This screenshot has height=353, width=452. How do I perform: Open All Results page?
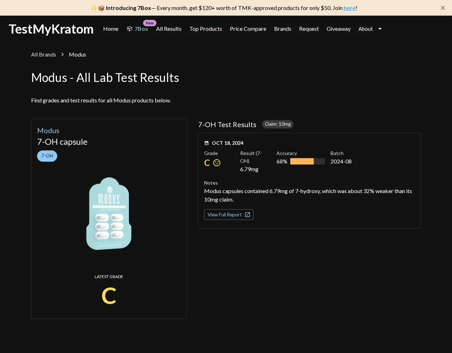[169, 29]
